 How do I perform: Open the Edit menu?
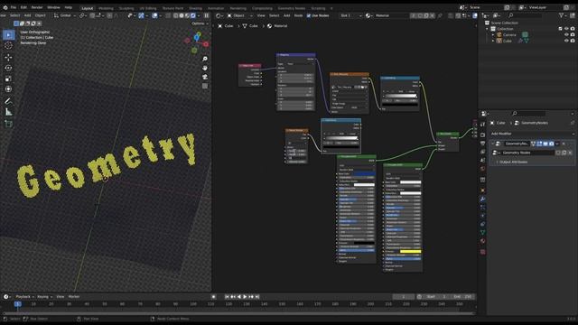click(x=23, y=7)
